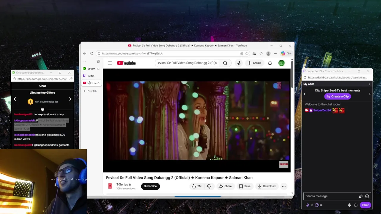Close the Fevicol YouTube tab
Image resolution: width=381 pixels, height=214 pixels.
click(x=99, y=83)
